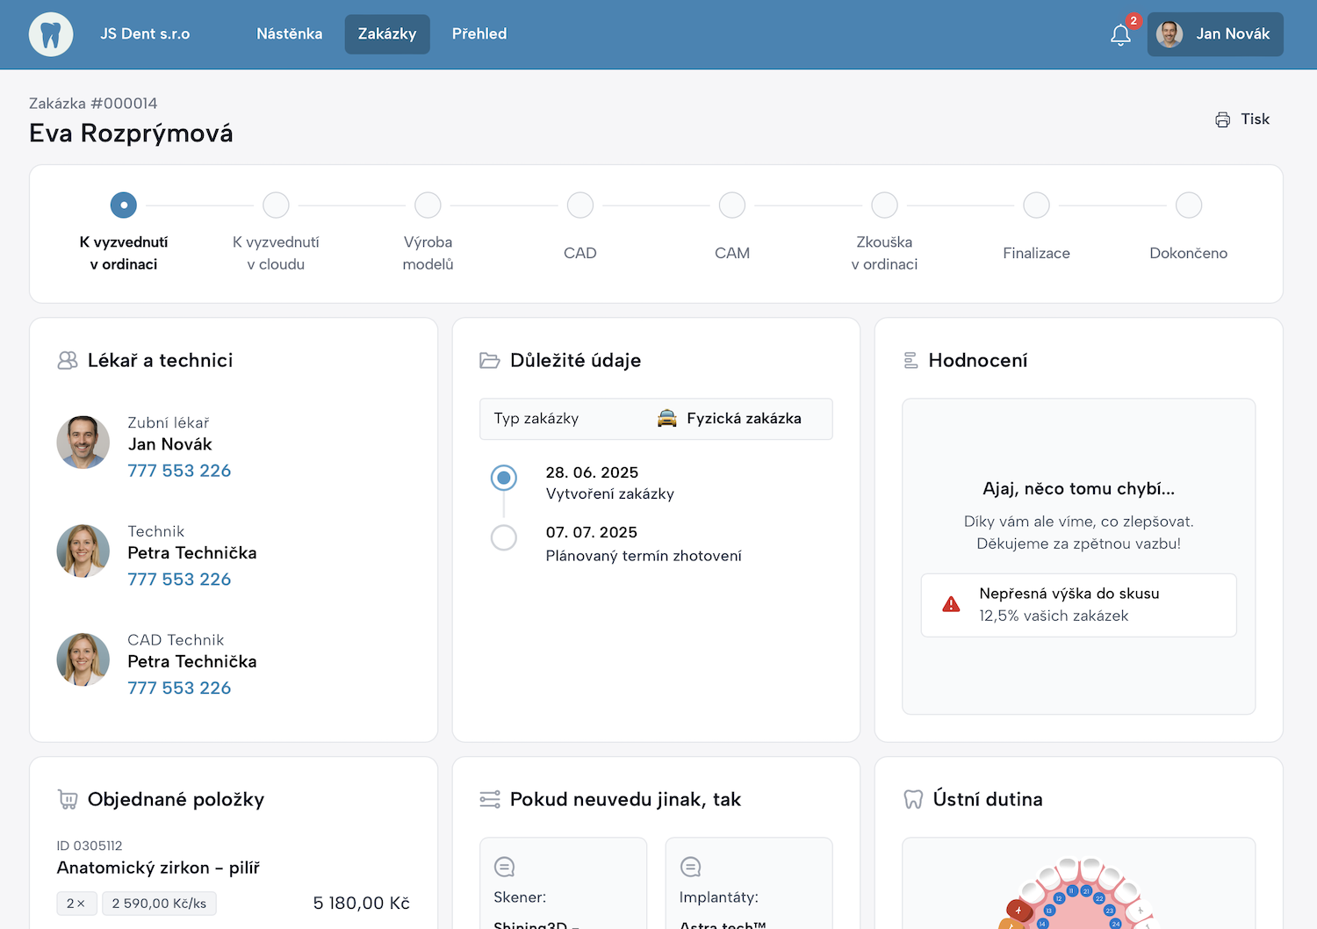Viewport: 1317px width, 929px height.
Task: Click the Zakázka #000014 label
Action: coord(93,104)
